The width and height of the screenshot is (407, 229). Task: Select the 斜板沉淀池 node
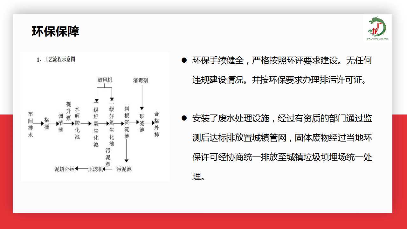(x=127, y=123)
